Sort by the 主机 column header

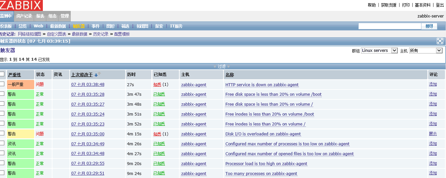point(185,75)
